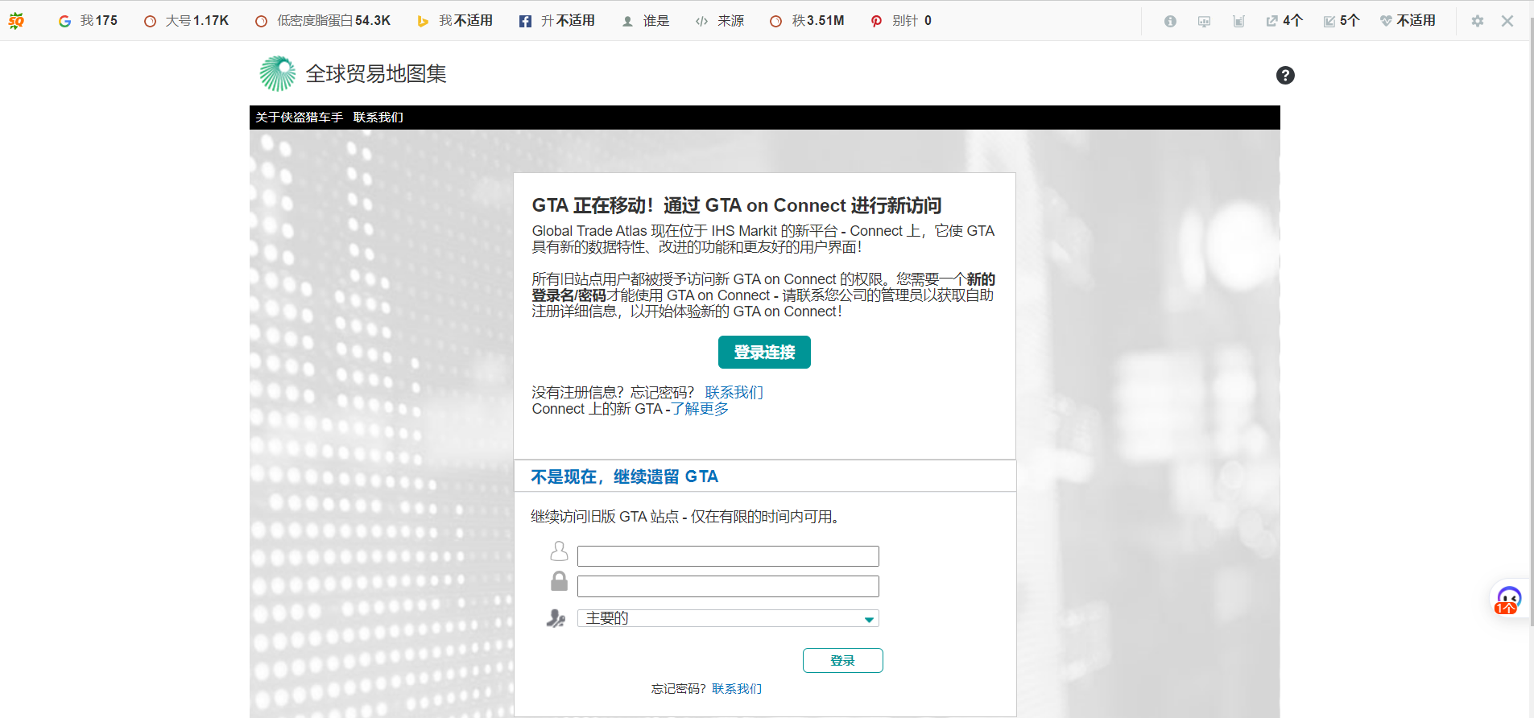Click the green 登录连接 button
Screen dimensions: 1534x718
[764, 352]
